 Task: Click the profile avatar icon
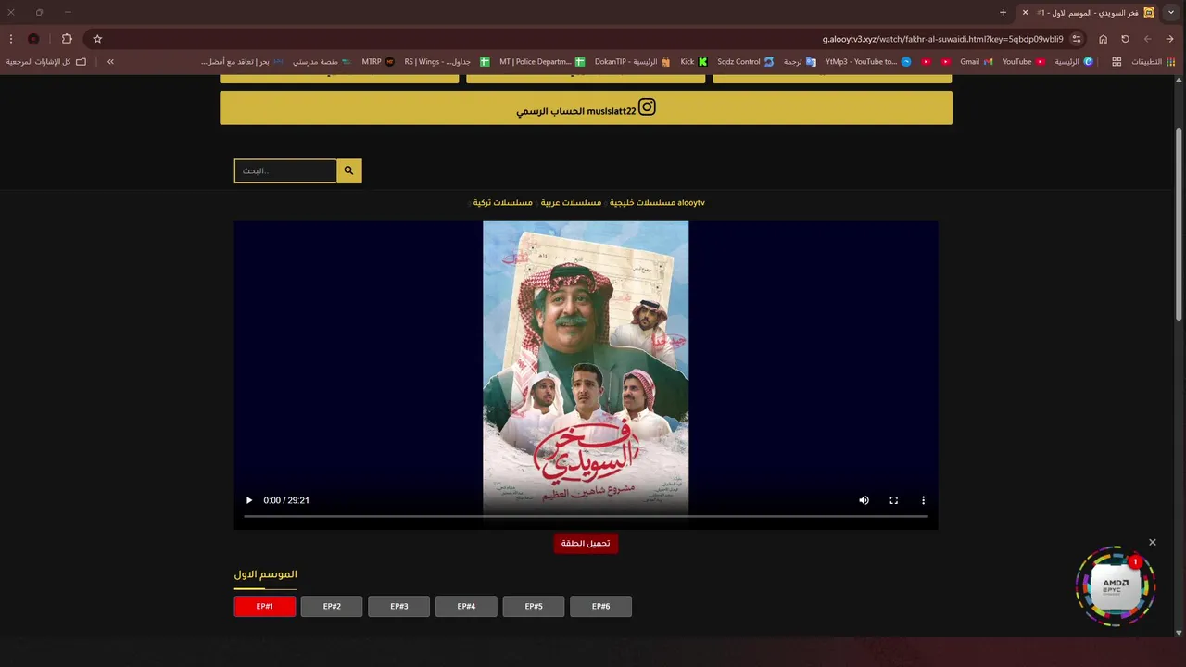click(33, 39)
